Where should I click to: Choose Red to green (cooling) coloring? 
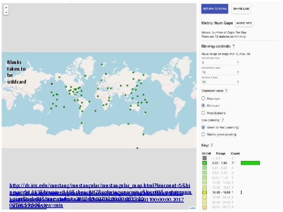click(x=203, y=135)
